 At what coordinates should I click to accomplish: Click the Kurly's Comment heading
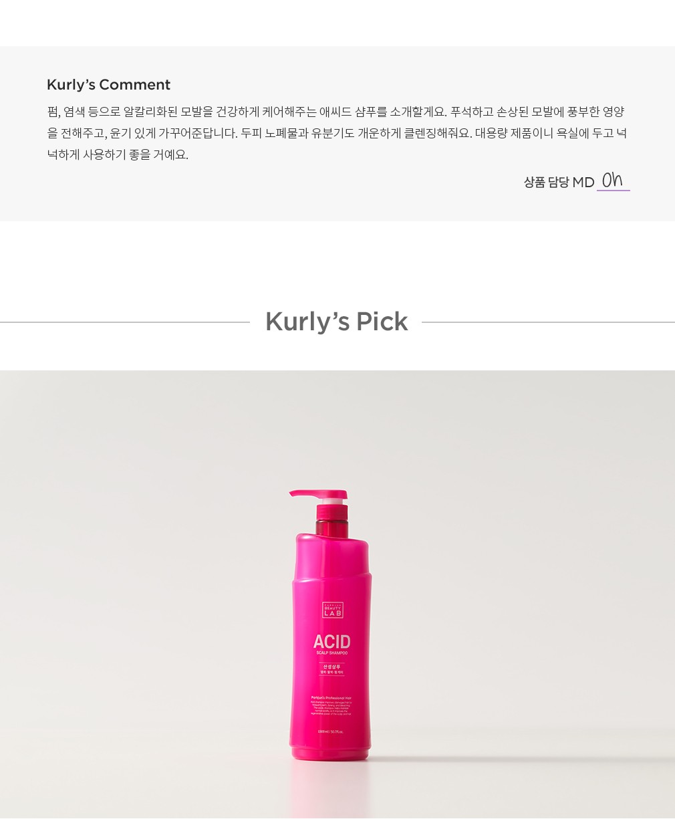click(x=108, y=85)
